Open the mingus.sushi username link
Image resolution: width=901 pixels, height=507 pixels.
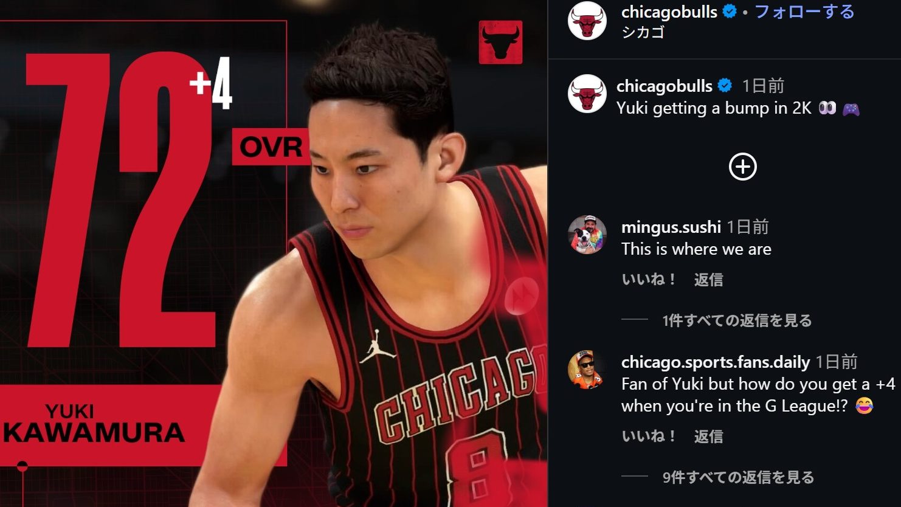(x=671, y=227)
